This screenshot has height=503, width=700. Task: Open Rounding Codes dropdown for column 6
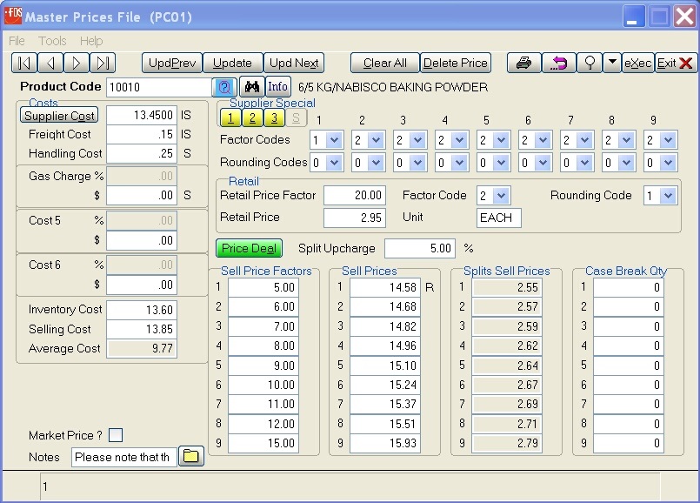pyautogui.click(x=543, y=163)
